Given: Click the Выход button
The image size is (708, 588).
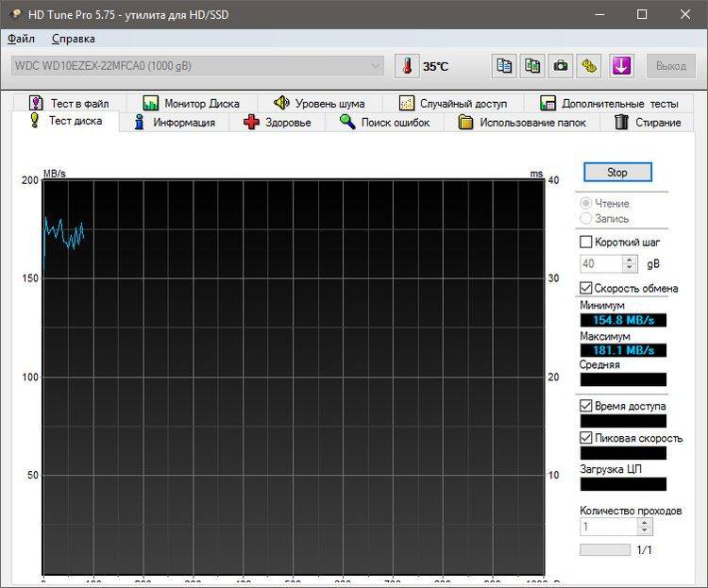Looking at the screenshot, I should coord(670,66).
